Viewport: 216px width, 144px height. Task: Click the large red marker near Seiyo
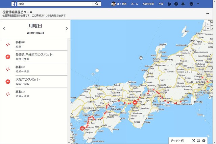pos(82,128)
